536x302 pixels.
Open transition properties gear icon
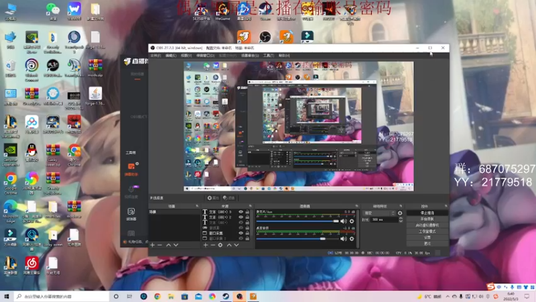(400, 213)
